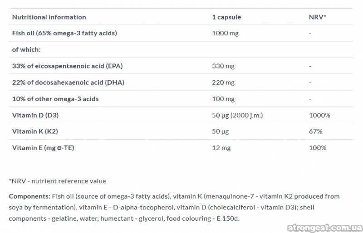The image size is (363, 233).
Task: Select the Vitamin D (D3) row label
Action: pyautogui.click(x=35, y=115)
